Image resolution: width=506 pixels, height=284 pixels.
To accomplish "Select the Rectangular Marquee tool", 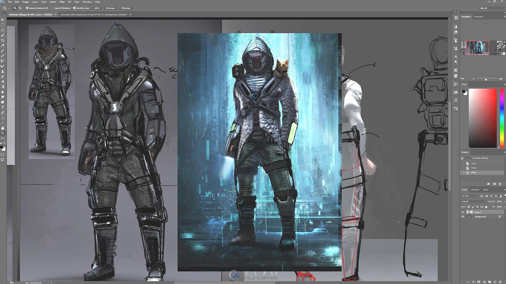I will point(3,25).
